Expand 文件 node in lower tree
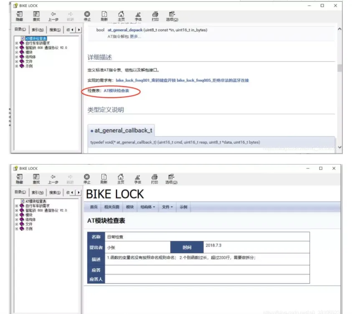 [x=17, y=224]
